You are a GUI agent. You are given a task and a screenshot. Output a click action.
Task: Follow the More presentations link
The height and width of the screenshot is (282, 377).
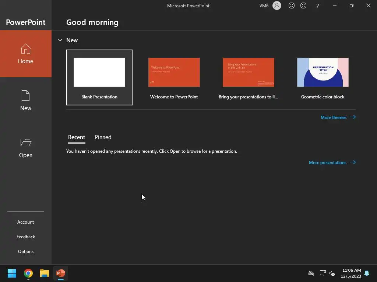click(332, 163)
